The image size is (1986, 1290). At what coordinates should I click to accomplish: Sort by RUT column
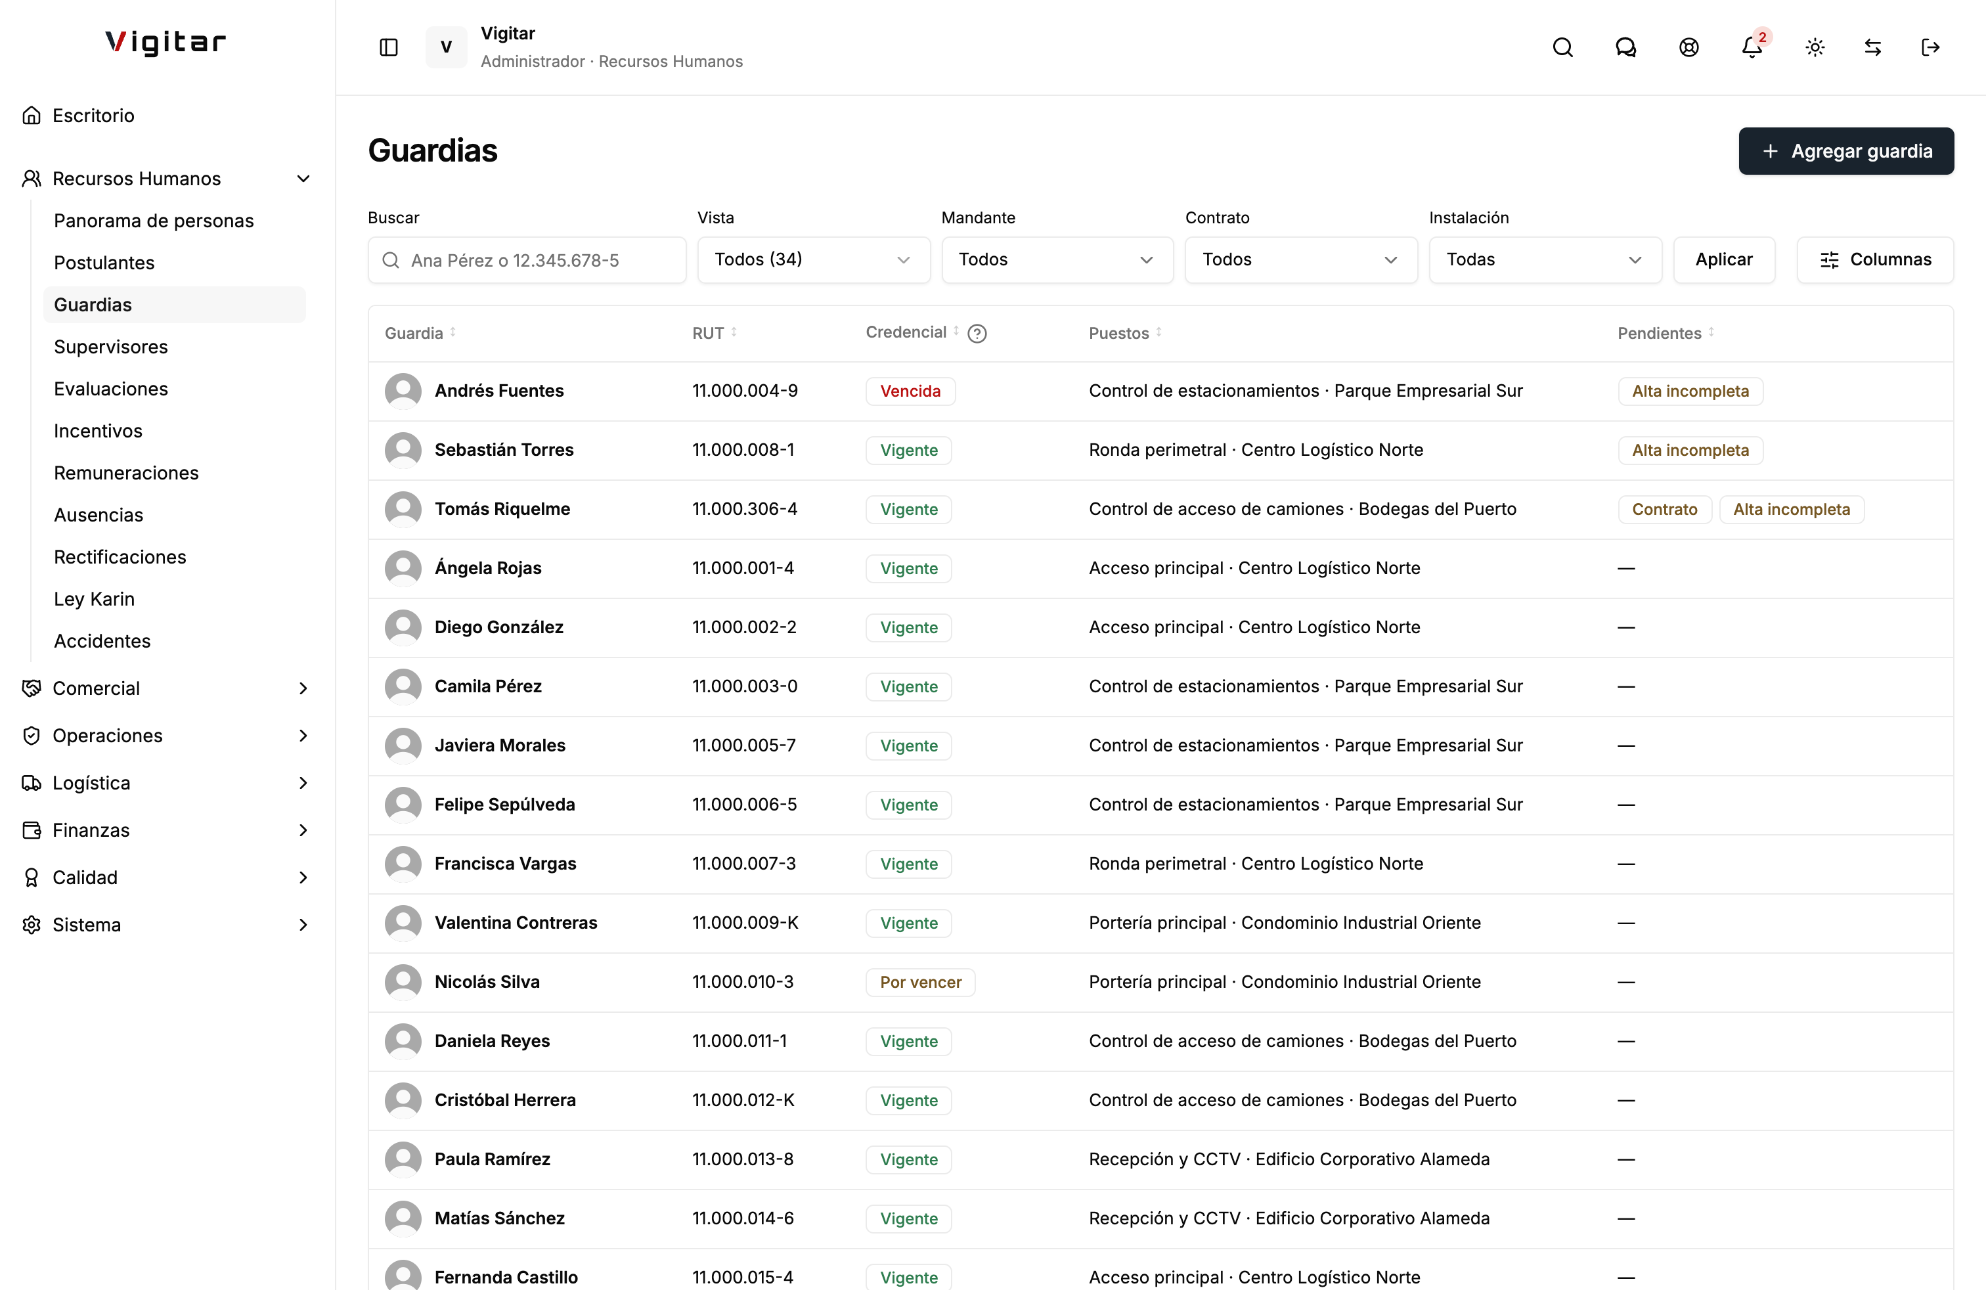(715, 333)
